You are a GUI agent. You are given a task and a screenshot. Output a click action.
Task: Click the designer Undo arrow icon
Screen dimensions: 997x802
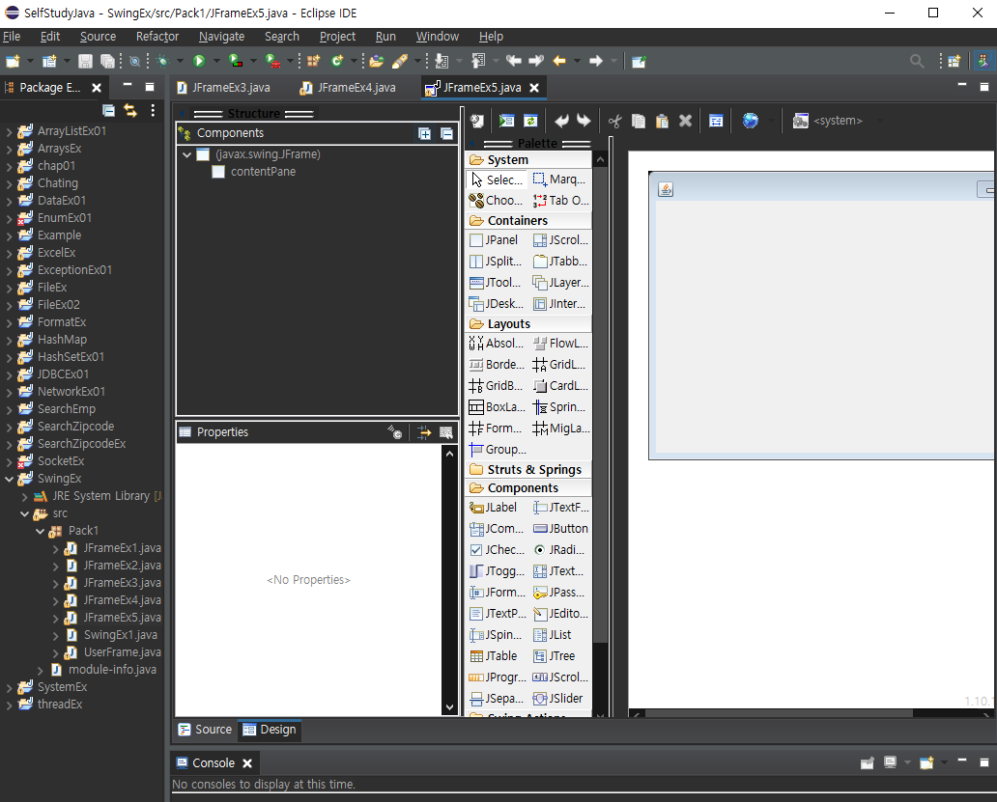pos(561,121)
